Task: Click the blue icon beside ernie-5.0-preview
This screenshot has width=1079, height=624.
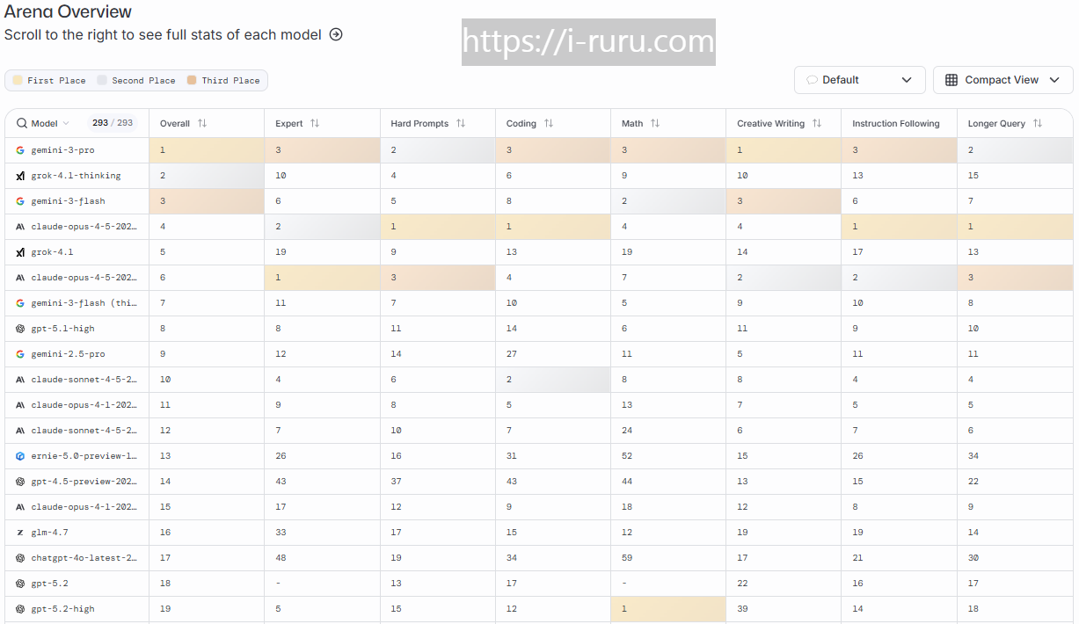Action: (20, 456)
